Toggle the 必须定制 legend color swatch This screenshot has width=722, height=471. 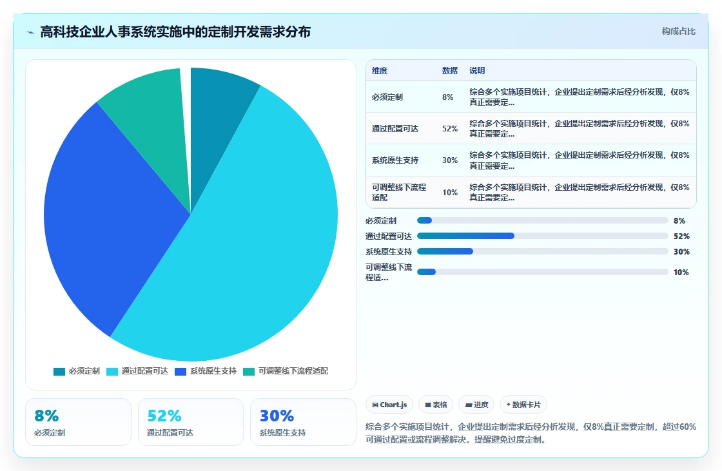[x=59, y=372]
